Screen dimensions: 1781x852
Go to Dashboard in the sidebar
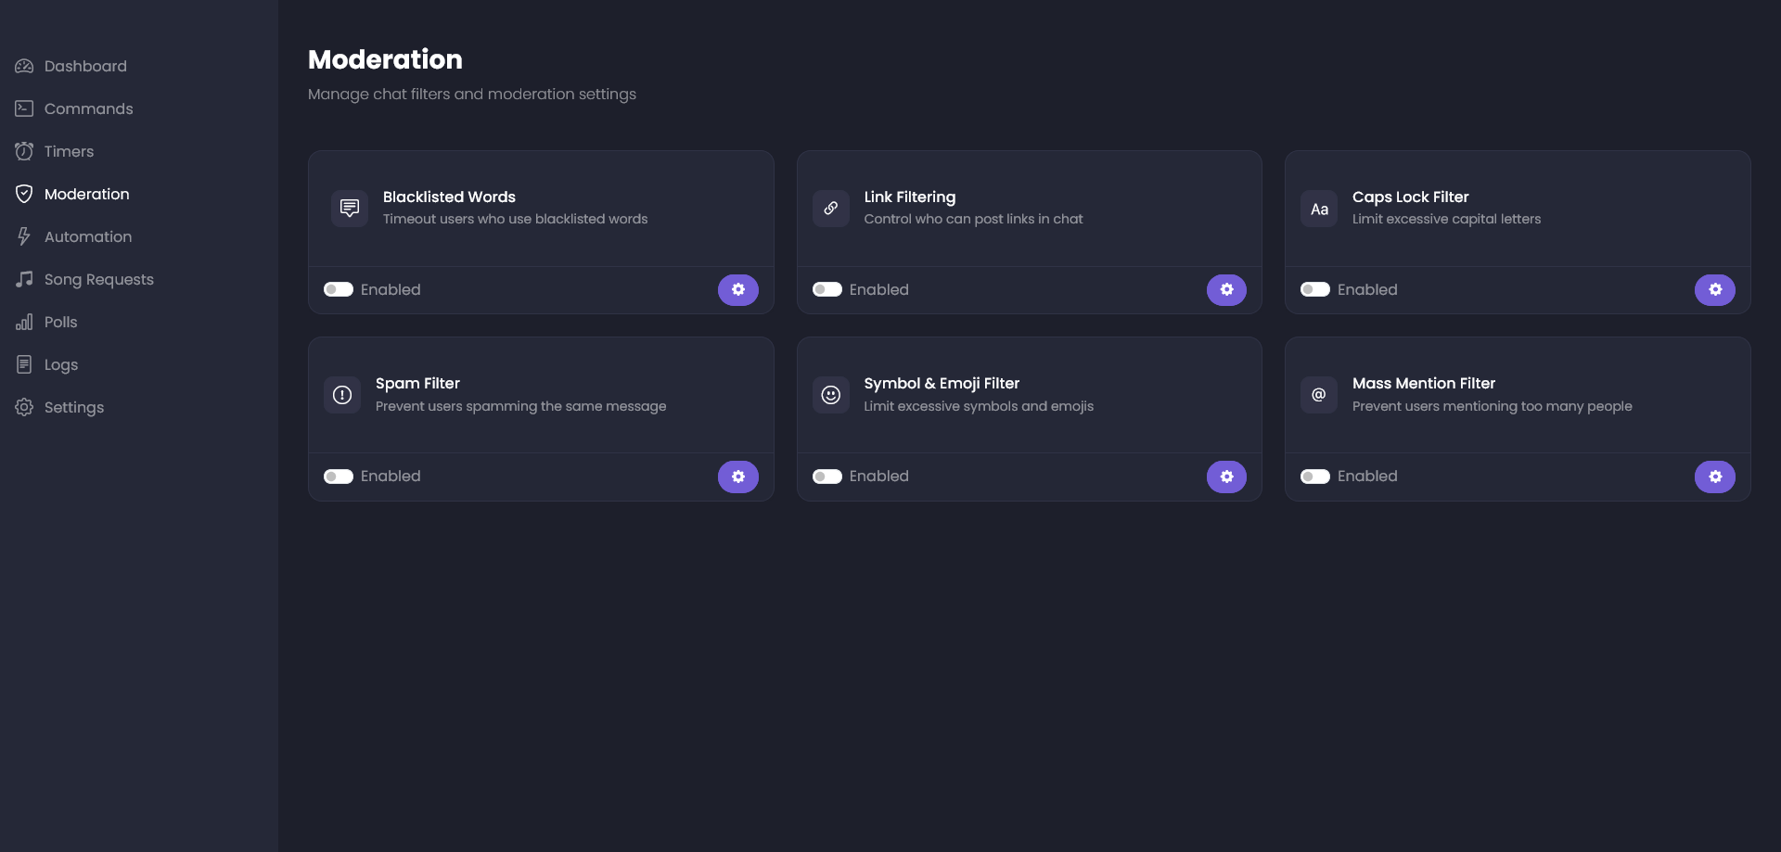click(84, 66)
